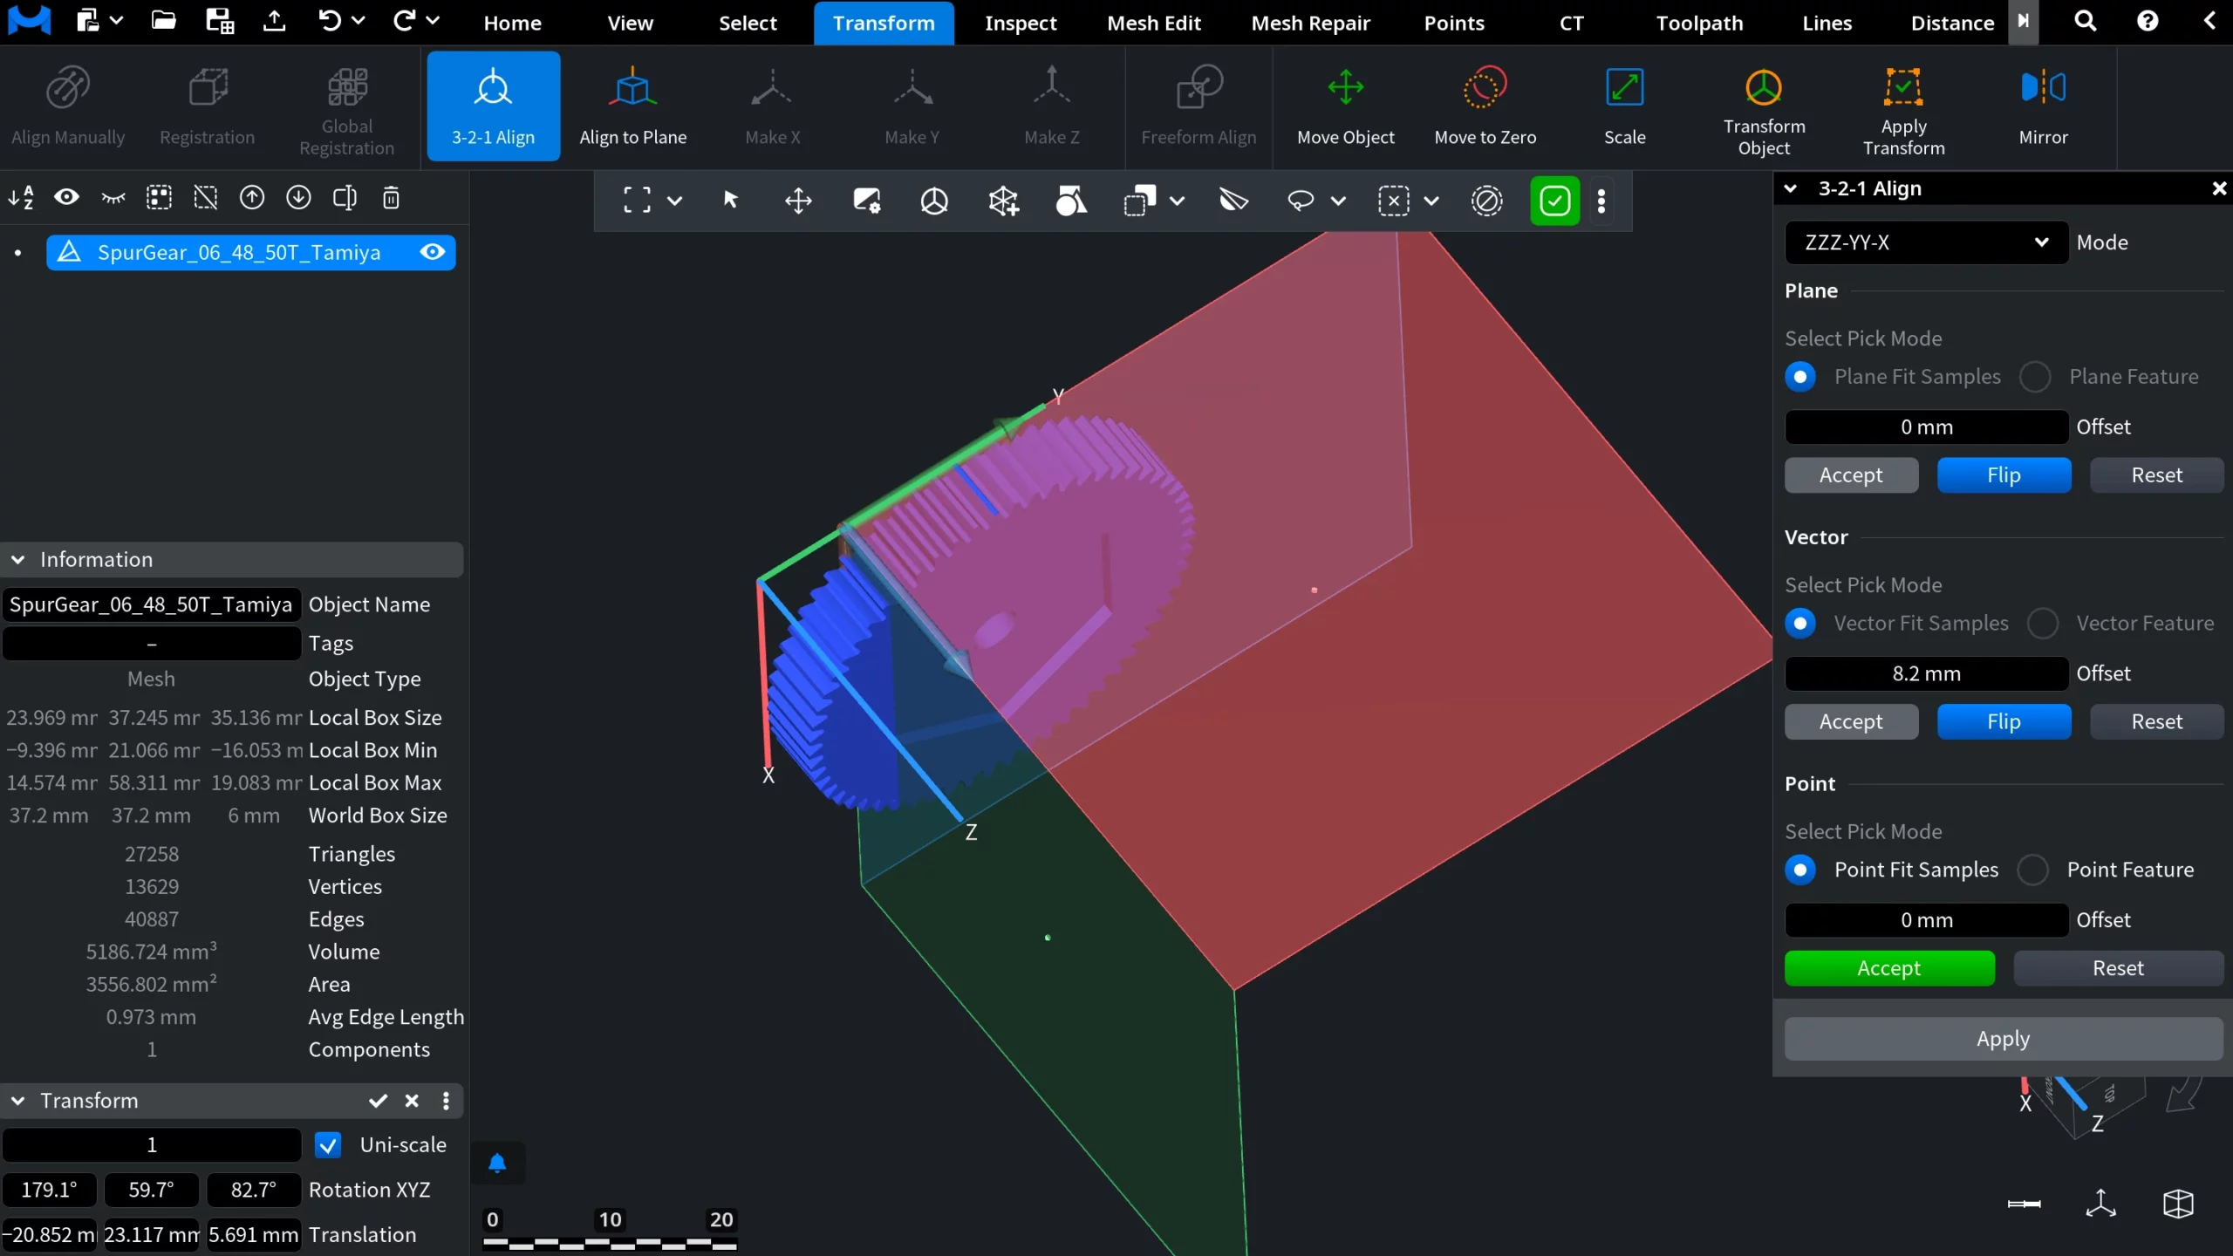2233x1256 pixels.
Task: Switch to the Mesh Repair tab
Action: click(1310, 23)
